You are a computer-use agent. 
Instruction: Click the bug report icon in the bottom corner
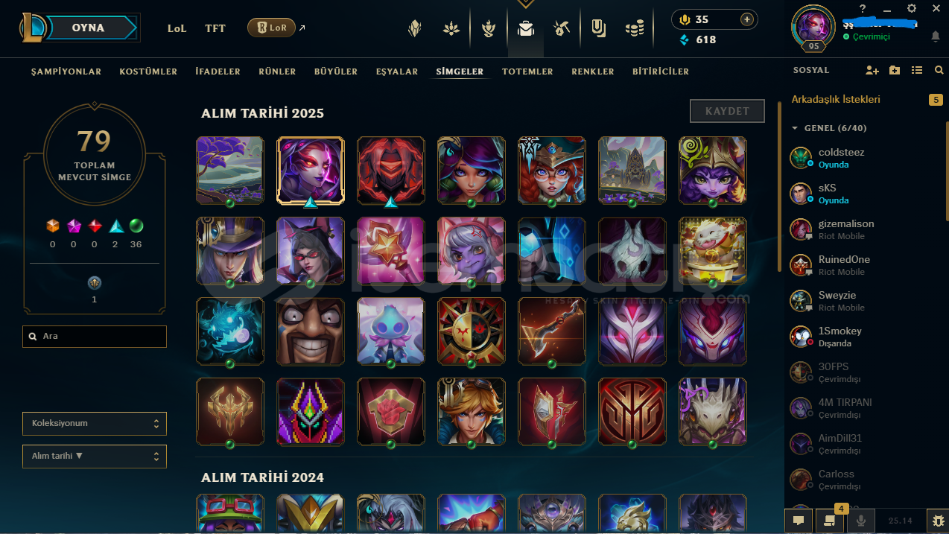[x=937, y=520]
